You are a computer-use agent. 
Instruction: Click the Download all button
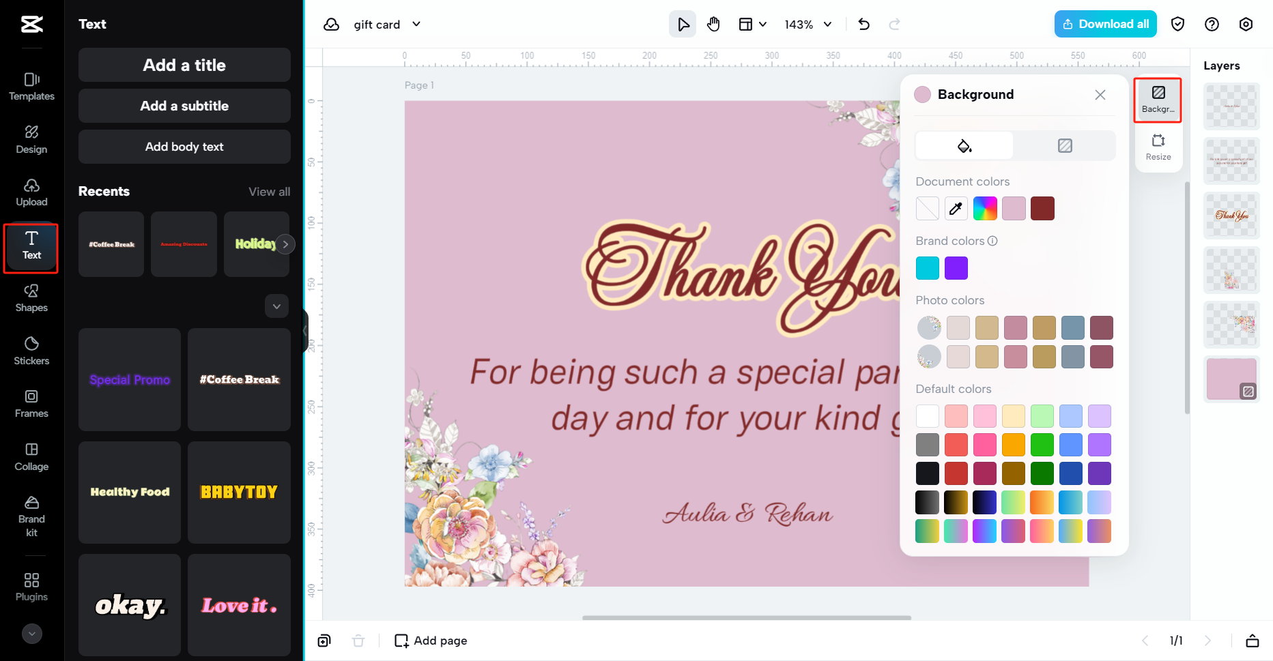click(1105, 24)
